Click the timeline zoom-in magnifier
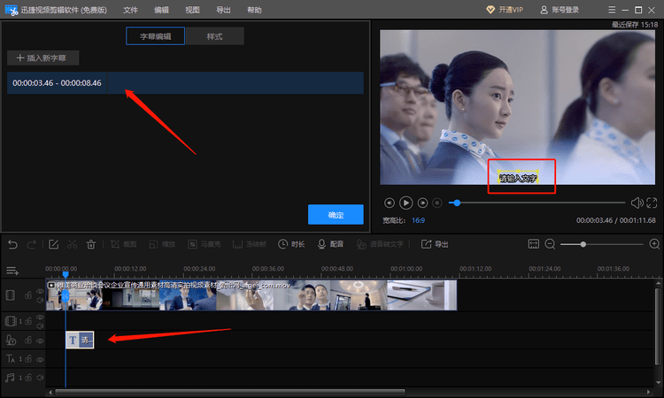664x398 pixels. point(654,244)
